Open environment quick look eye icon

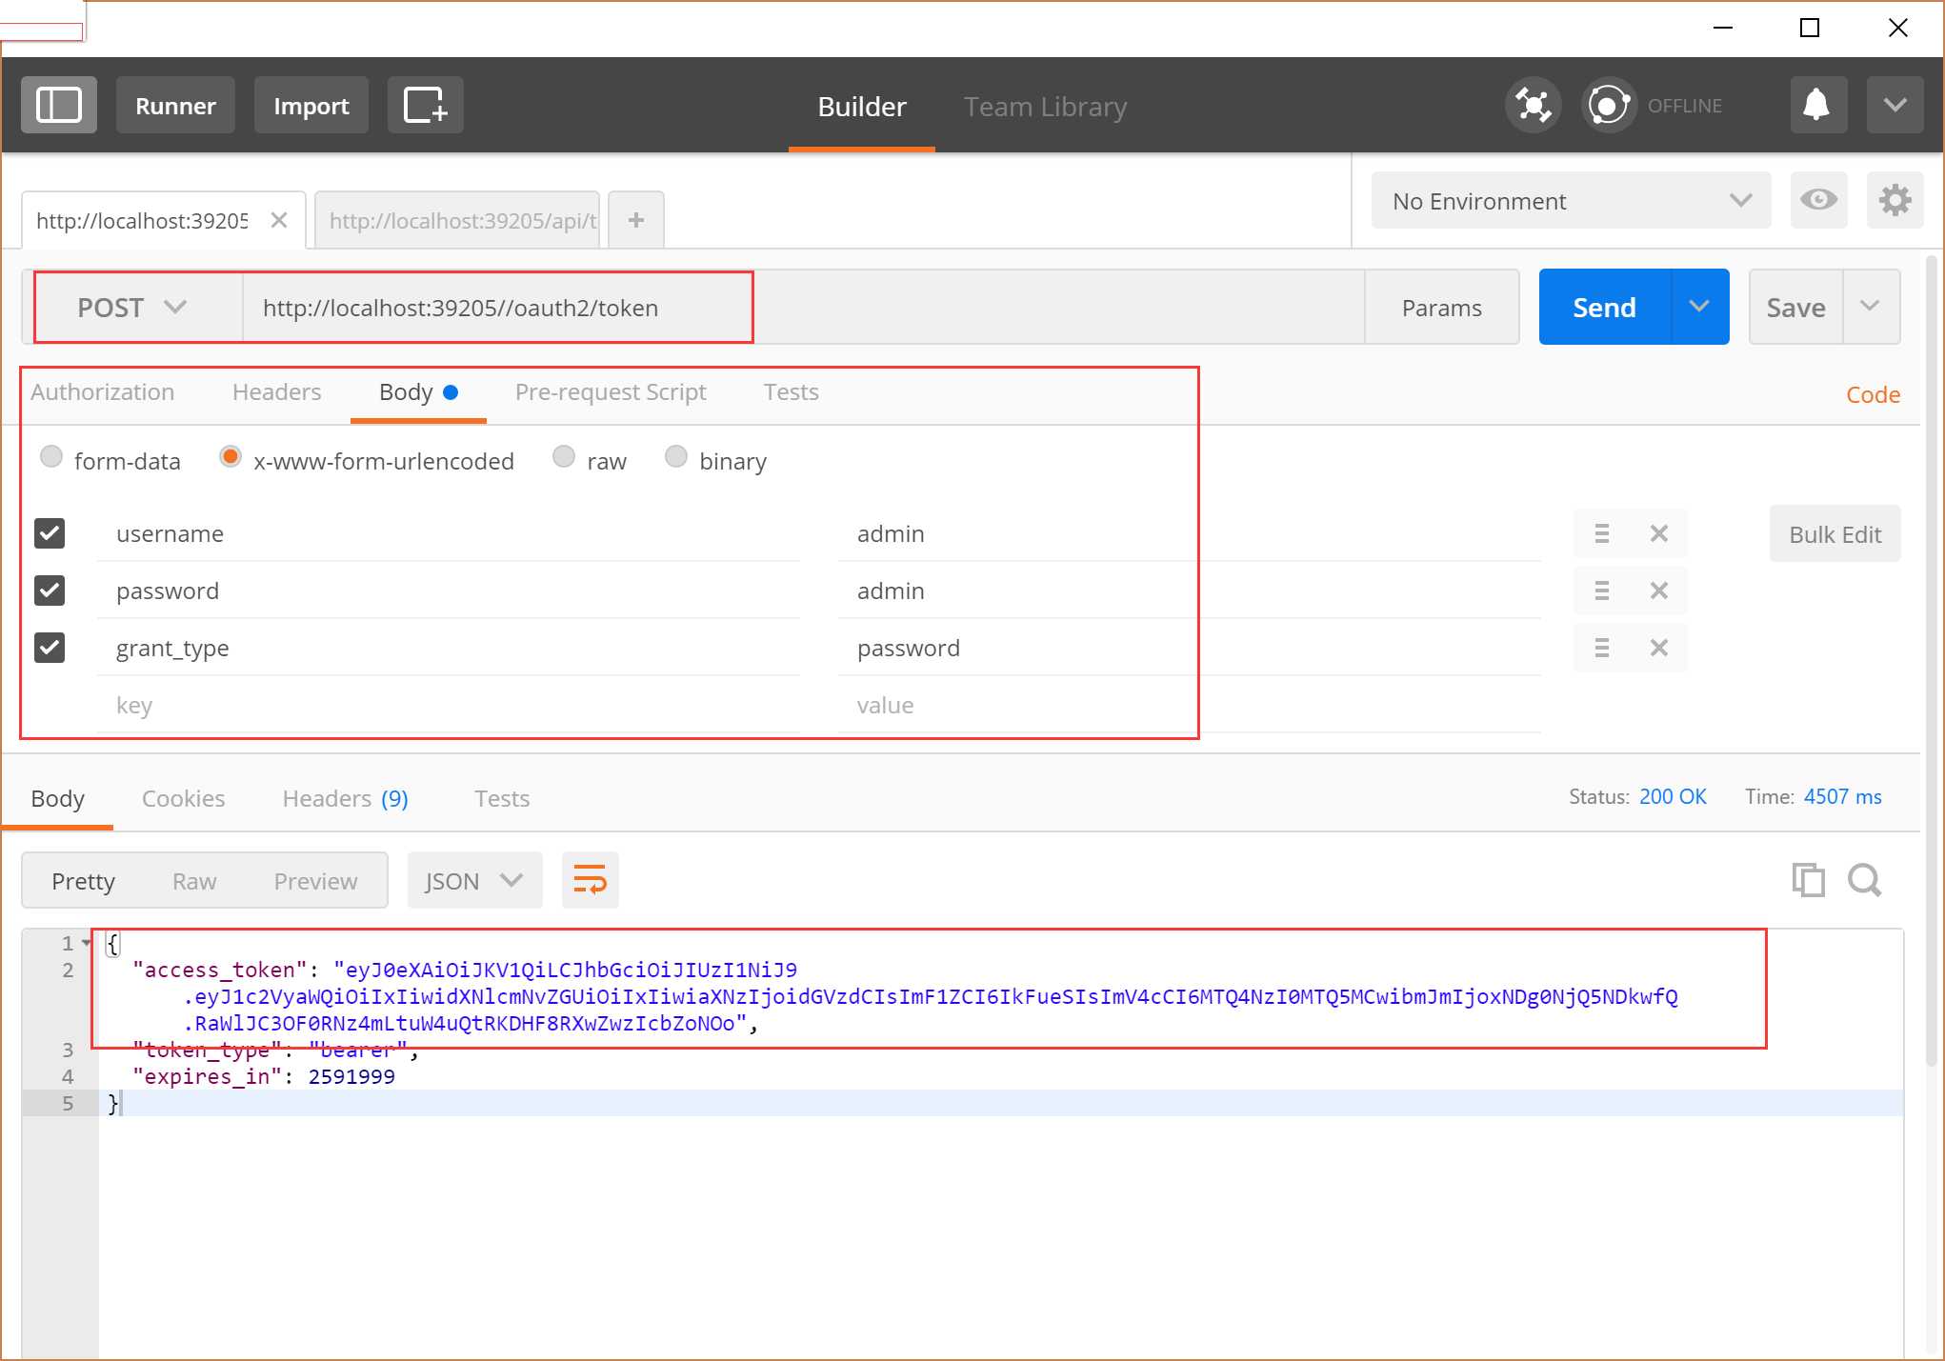(1818, 200)
